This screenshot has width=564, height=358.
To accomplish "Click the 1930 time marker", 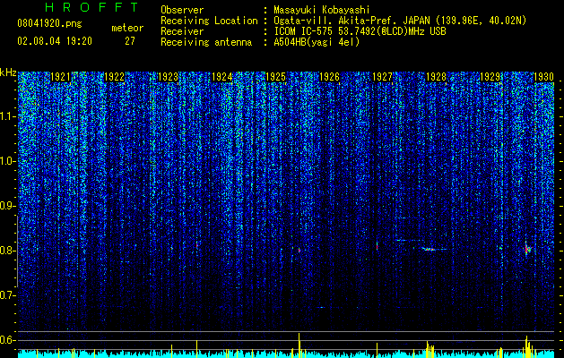I will click(543, 77).
